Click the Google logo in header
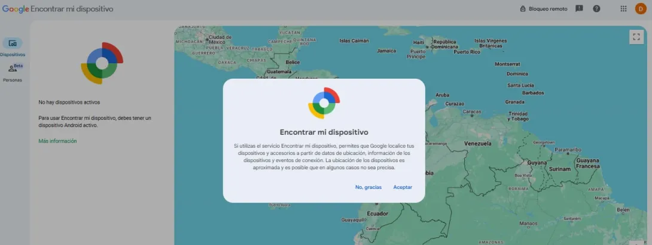The height and width of the screenshot is (245, 652). (16, 9)
